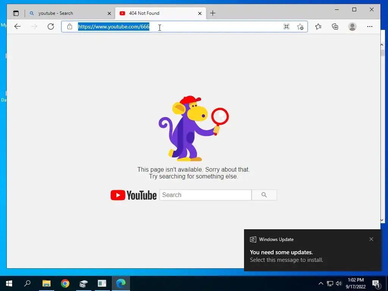
Task: Launch Google Chrome from taskbar
Action: click(x=65, y=283)
